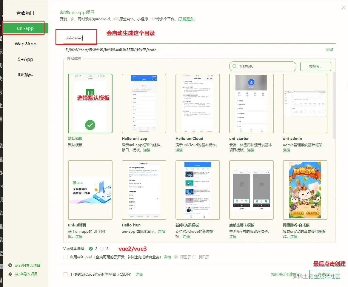Open 详情 link for uni-starter
Viewport: 348px width, 287px height.
[x=251, y=150]
